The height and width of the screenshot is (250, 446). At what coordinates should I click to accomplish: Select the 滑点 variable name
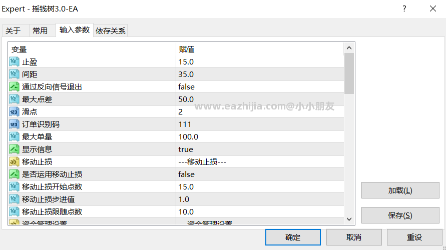(x=30, y=112)
